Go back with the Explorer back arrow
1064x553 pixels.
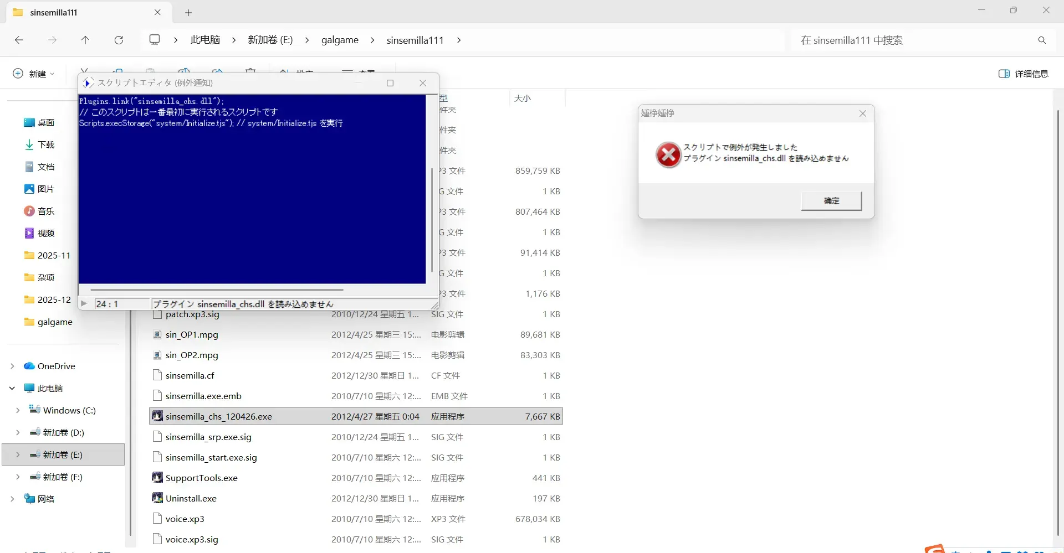(x=19, y=40)
